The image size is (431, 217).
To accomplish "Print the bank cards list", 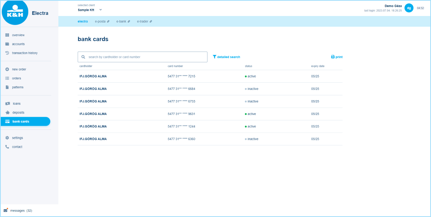I will coord(337,57).
